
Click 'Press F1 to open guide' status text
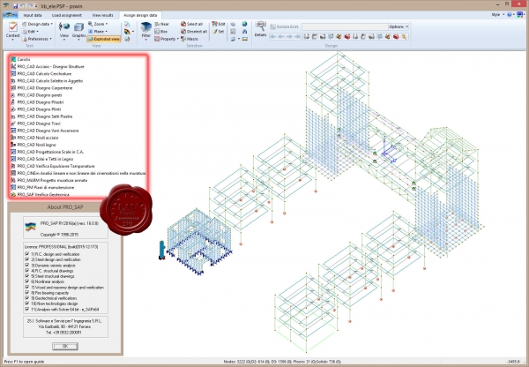click(24, 362)
